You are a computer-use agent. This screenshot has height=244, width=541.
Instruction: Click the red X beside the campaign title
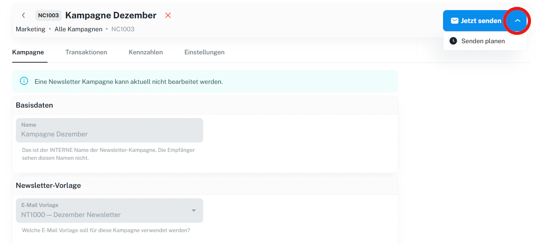pyautogui.click(x=168, y=15)
